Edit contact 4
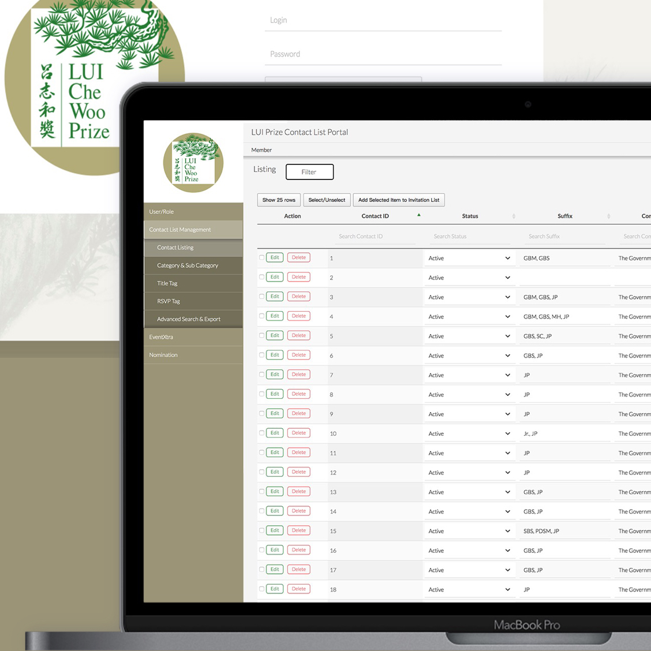 275,316
